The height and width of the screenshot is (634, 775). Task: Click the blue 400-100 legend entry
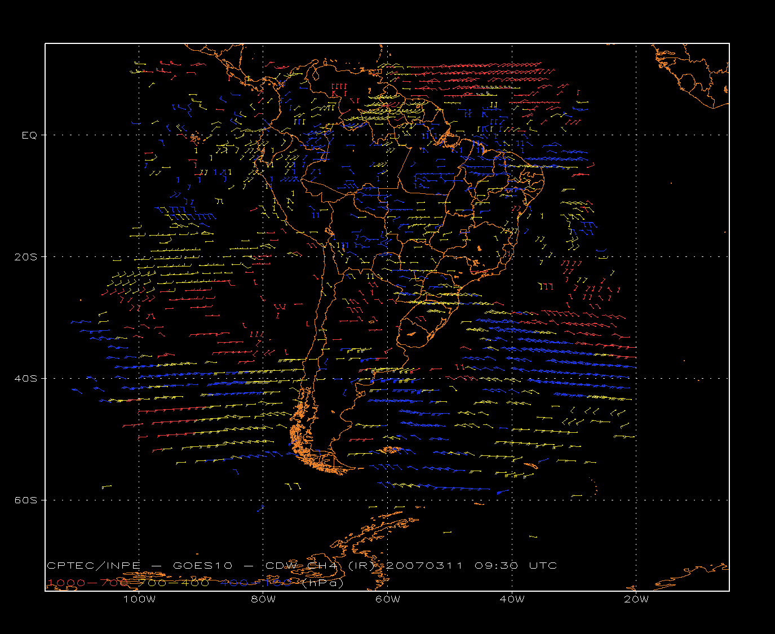click(x=256, y=583)
